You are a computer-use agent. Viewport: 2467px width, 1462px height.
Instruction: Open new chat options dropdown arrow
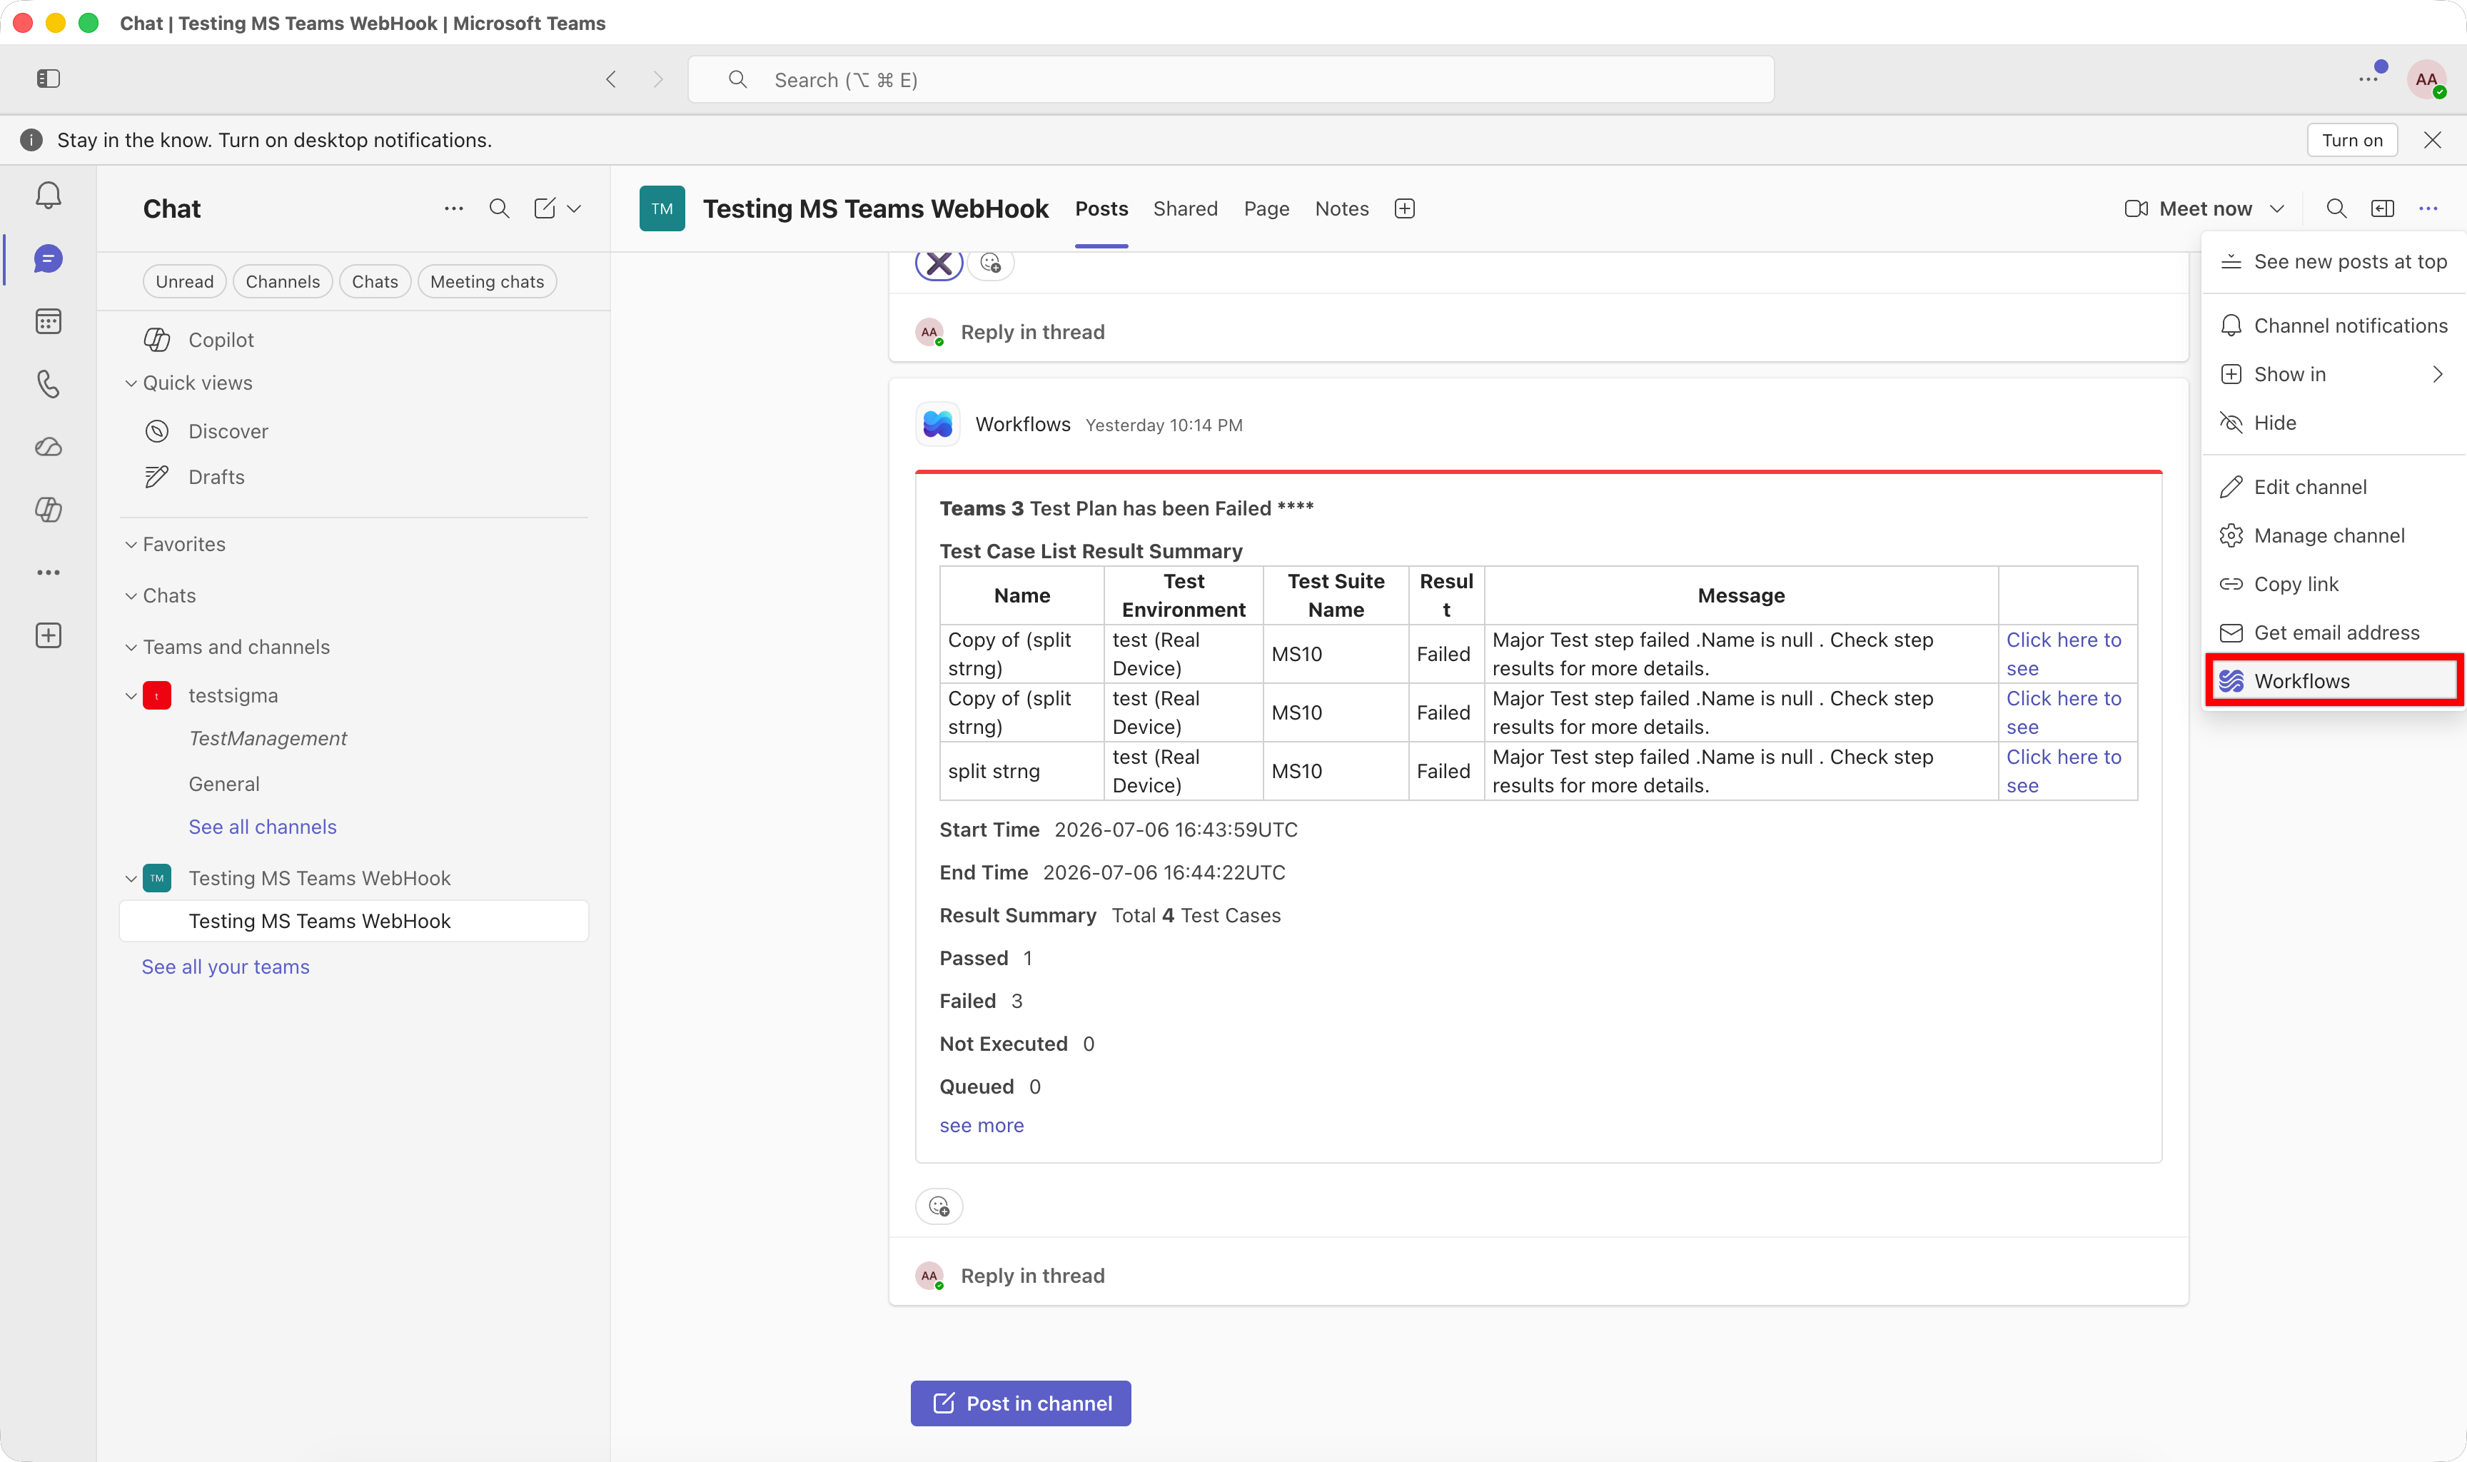(574, 209)
